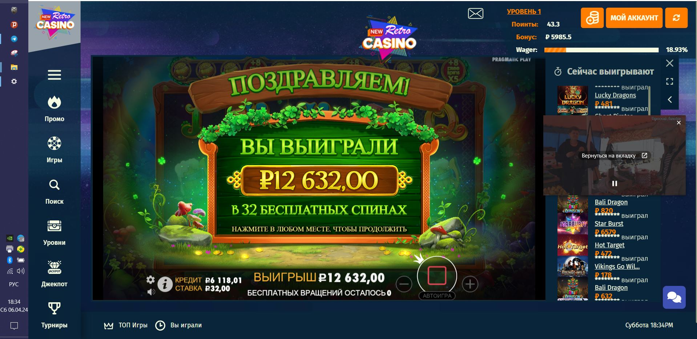
Task: Open Поиск with the magnifier icon
Action: pos(54,191)
